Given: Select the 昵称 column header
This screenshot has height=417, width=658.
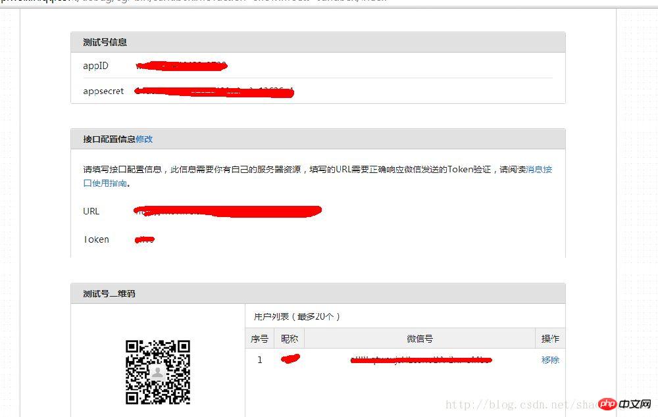Looking at the screenshot, I should click(288, 338).
